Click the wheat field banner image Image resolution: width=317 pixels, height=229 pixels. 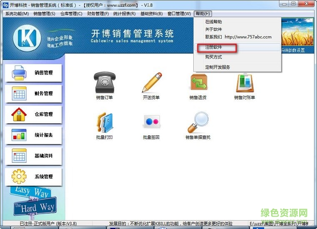(x=297, y=32)
